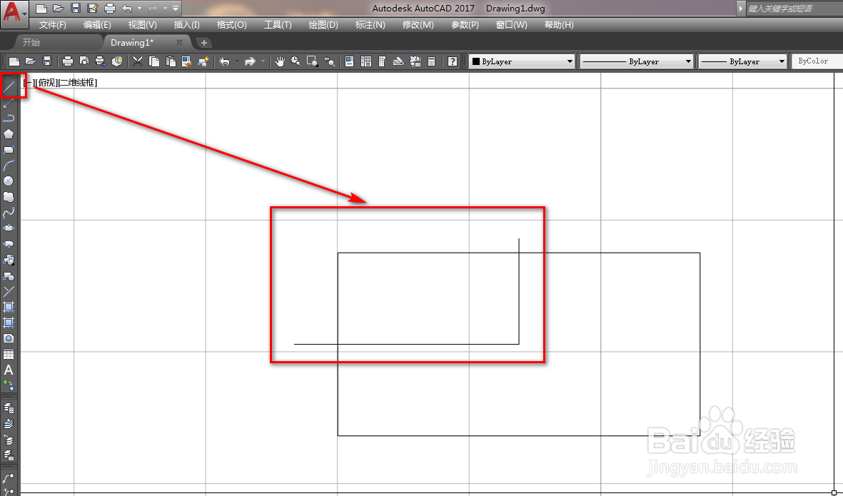The height and width of the screenshot is (496, 843).
Task: Open the ByColor plot style dropdown
Action: (x=817, y=61)
